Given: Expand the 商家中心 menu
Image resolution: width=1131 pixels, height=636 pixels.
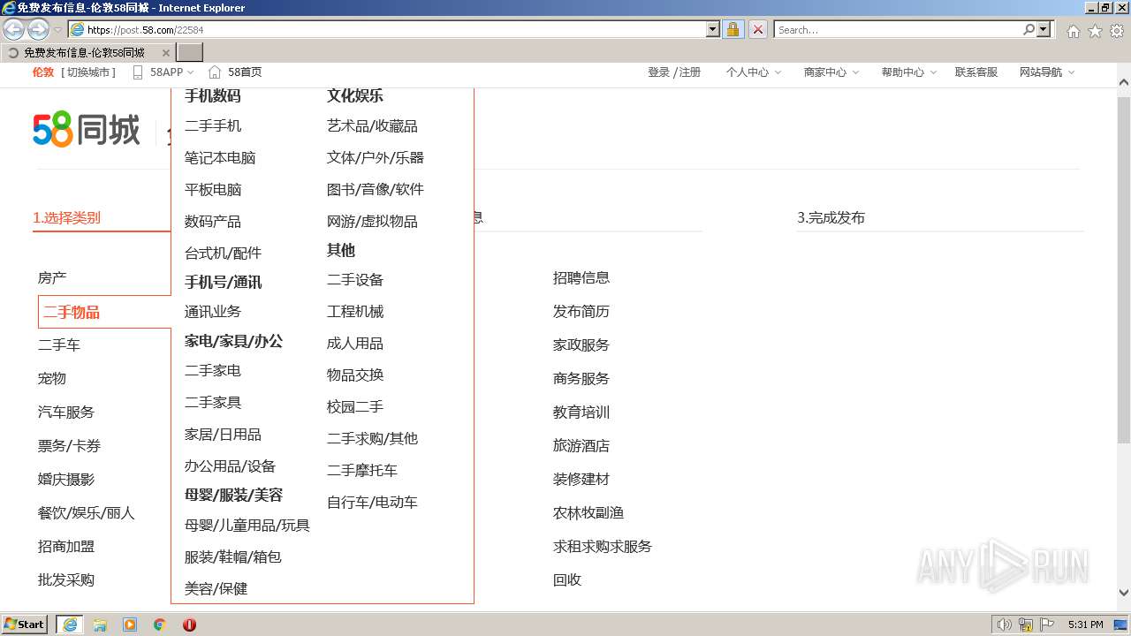Looking at the screenshot, I should tap(855, 72).
